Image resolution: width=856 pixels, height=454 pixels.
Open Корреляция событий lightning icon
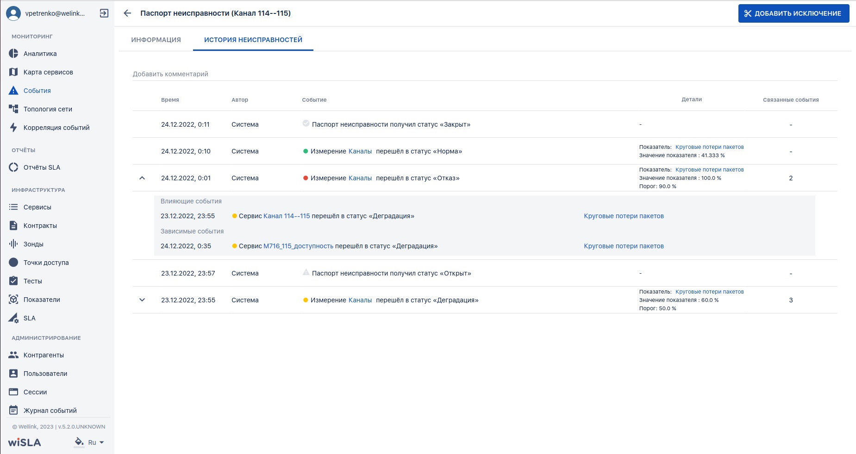(x=13, y=128)
